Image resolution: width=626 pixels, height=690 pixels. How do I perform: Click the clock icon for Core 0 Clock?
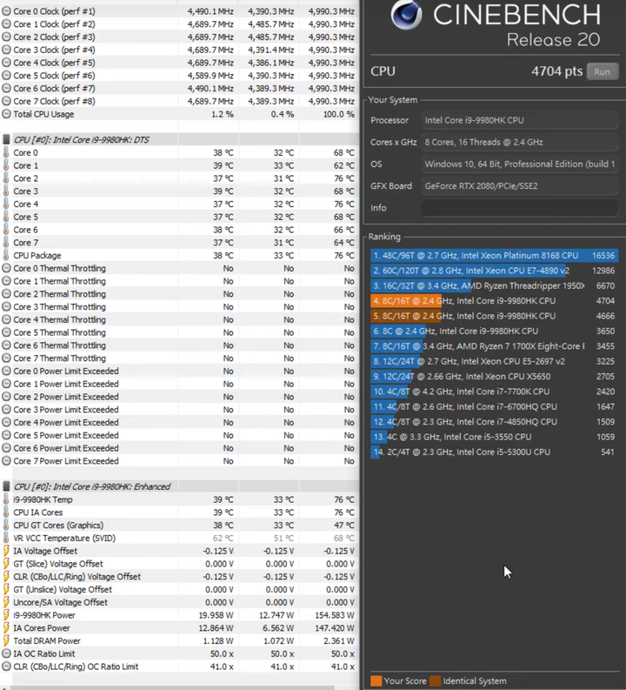pos(6,11)
